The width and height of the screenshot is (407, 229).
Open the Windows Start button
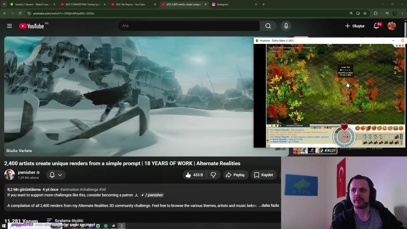point(4,226)
